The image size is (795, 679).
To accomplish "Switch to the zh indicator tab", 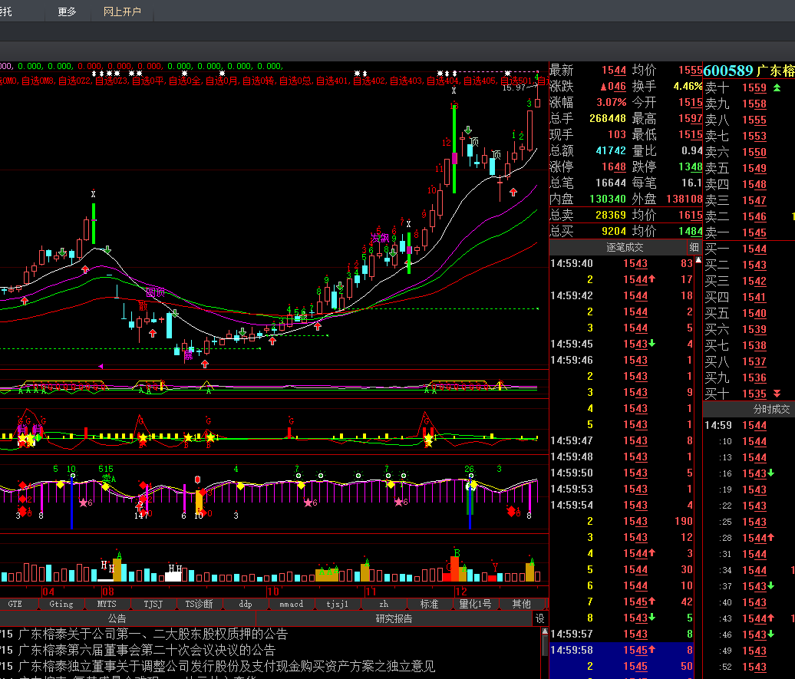I will [x=384, y=604].
